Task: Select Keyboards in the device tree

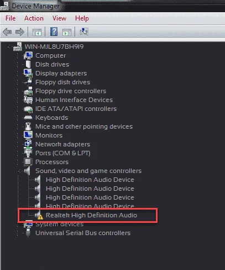Action: (x=52, y=118)
